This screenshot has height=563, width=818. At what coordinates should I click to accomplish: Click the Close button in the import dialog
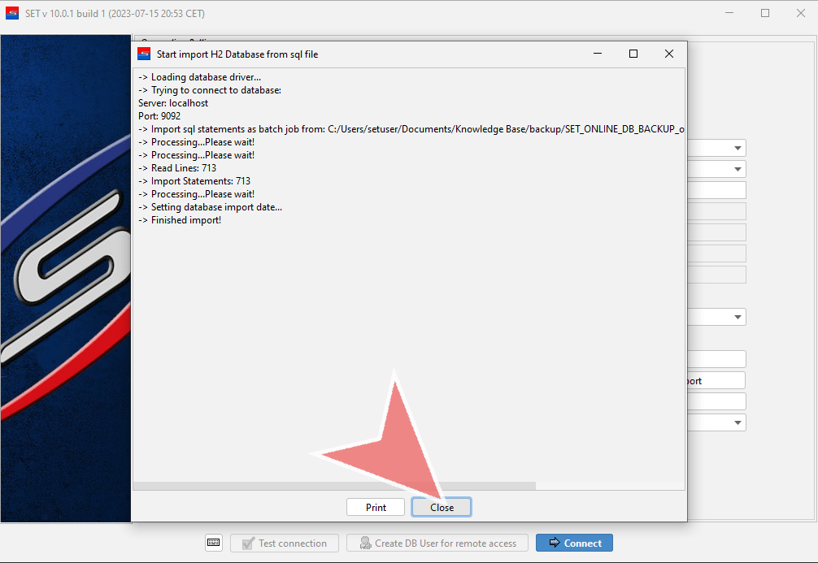(x=442, y=507)
